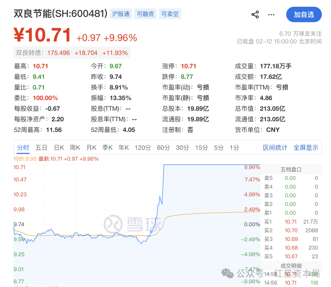The image size is (331, 287).
Task: Click the 跌停 value 8.77
Action: pyautogui.click(x=187, y=77)
